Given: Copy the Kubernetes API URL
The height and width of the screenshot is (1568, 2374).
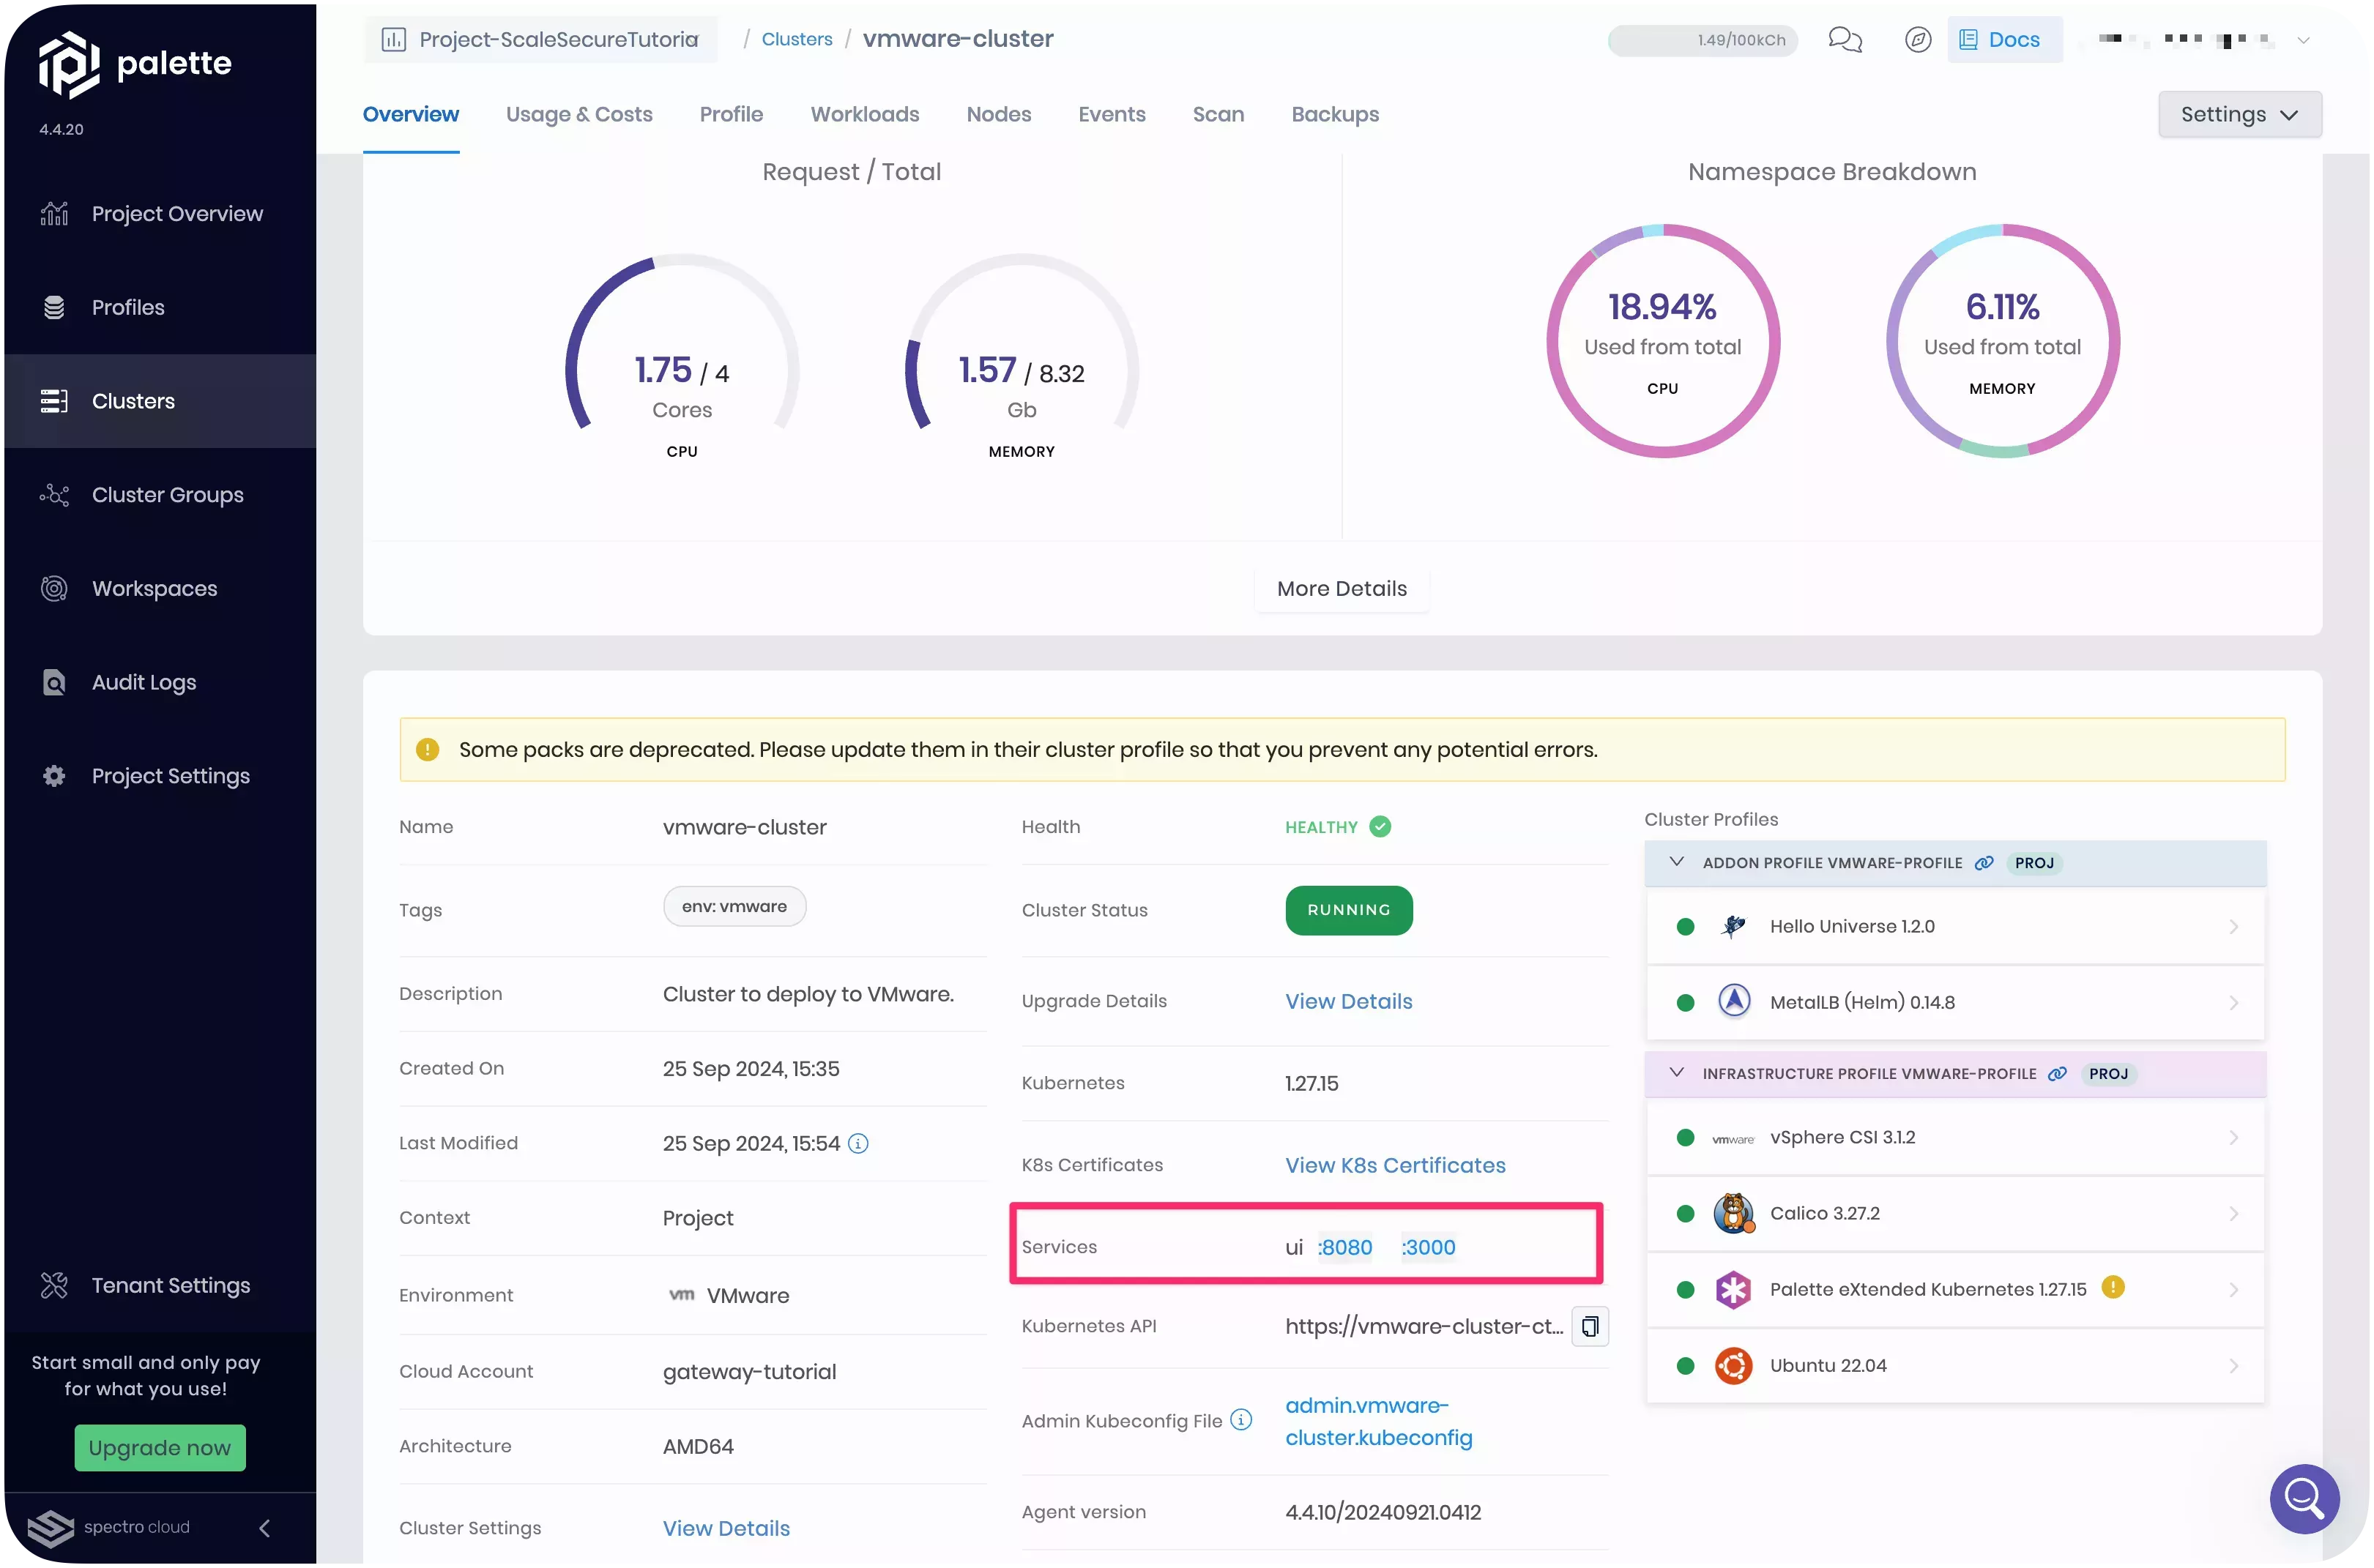Looking at the screenshot, I should click(x=1590, y=1326).
